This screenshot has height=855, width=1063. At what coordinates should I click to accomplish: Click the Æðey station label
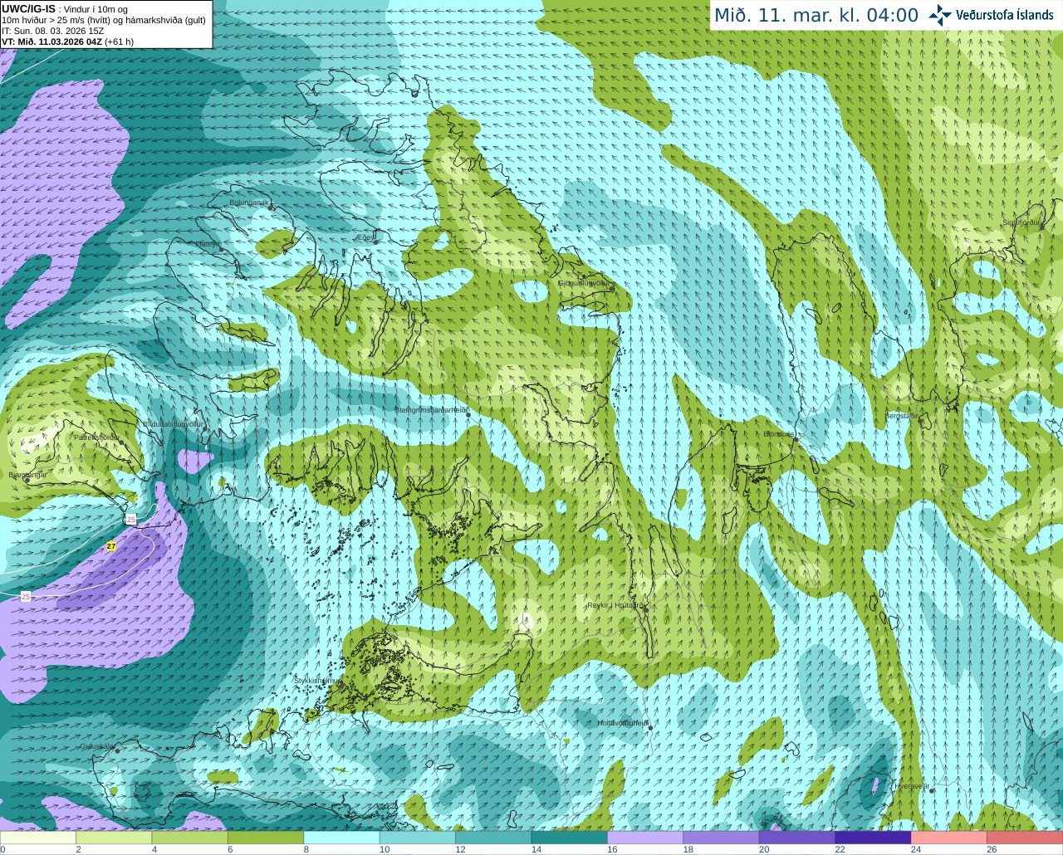tap(365, 237)
